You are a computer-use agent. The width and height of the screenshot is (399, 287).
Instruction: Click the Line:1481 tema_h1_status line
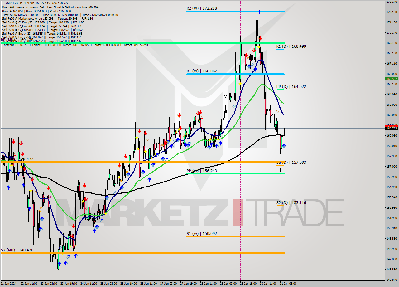50,7
